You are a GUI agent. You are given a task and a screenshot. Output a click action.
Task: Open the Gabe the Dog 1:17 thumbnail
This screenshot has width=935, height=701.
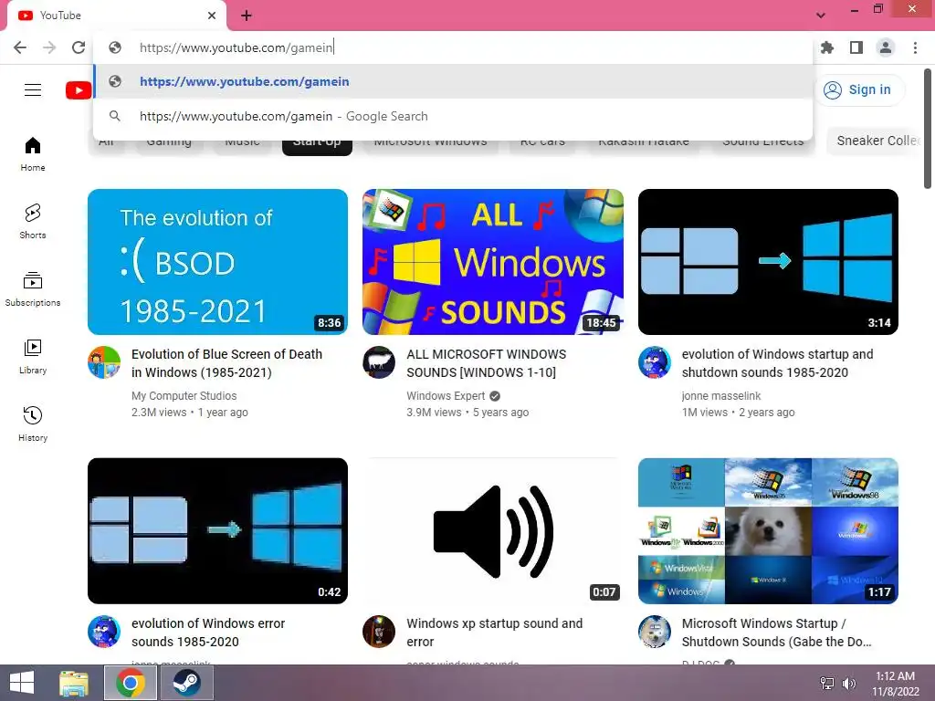pos(768,530)
